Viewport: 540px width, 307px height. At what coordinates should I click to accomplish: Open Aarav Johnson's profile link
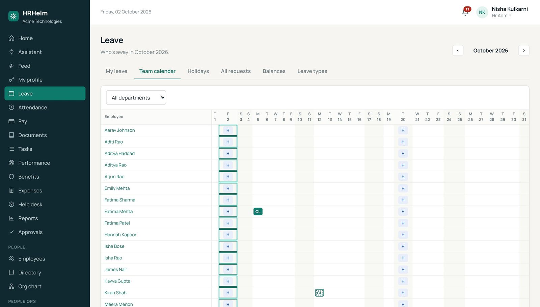119,130
